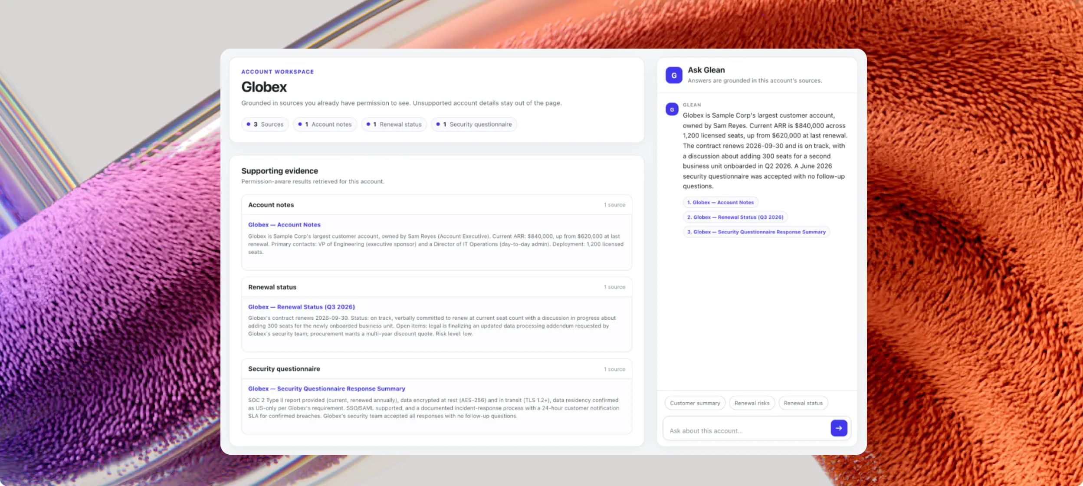
Task: Click the GLEAN sender label above answer
Action: [x=692, y=105]
